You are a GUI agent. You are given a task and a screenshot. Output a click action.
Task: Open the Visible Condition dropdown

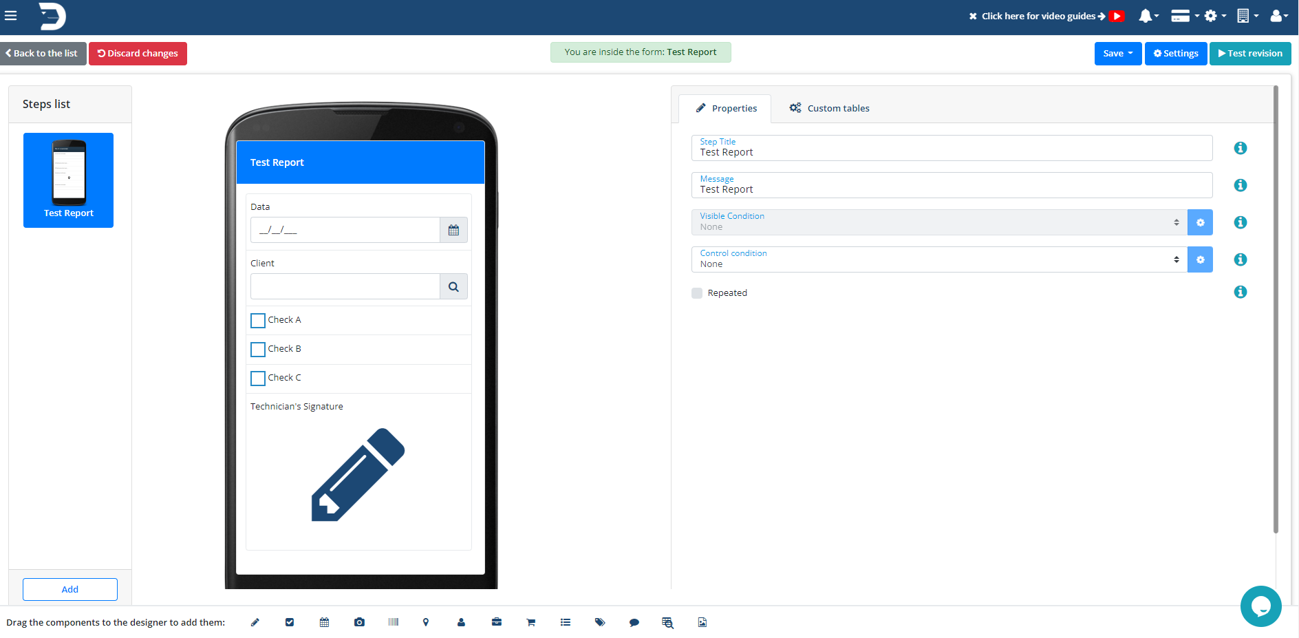point(939,222)
